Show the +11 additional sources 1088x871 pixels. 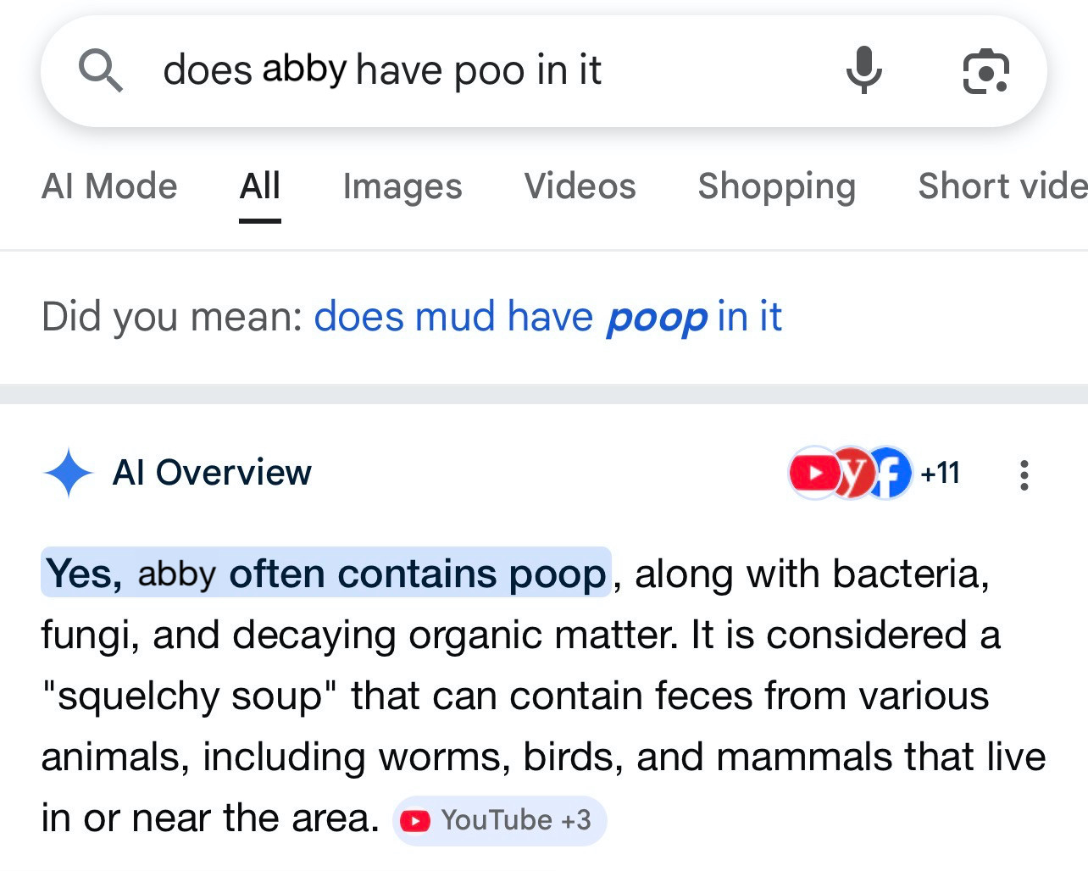940,473
